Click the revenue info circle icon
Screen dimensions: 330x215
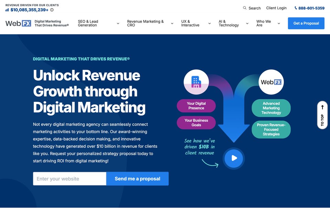[52, 10]
